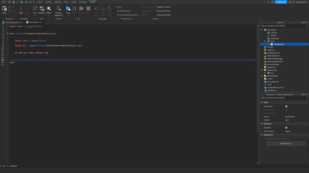
Task: Click the small play icon in title bar
Action: point(22,2)
